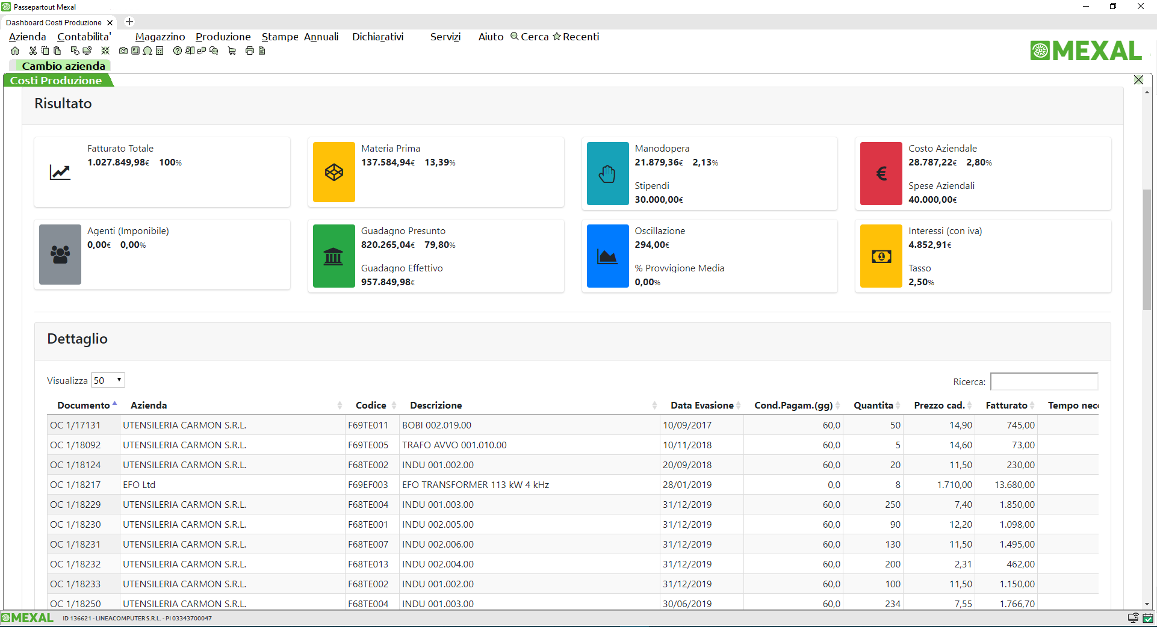The width and height of the screenshot is (1157, 627).
Task: Click the Agenti people group icon tile
Action: click(60, 255)
